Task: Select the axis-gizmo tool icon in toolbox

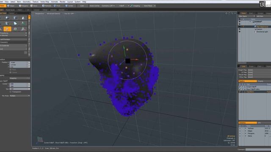Action: (23, 29)
